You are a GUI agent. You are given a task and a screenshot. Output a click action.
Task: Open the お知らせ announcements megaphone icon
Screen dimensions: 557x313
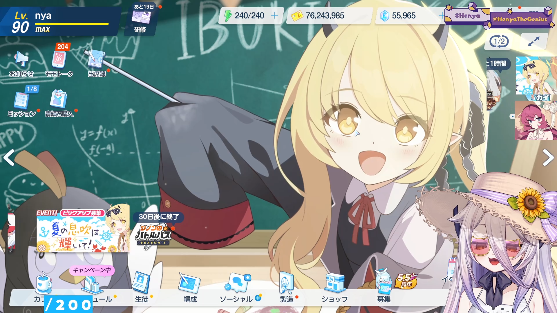tap(21, 64)
